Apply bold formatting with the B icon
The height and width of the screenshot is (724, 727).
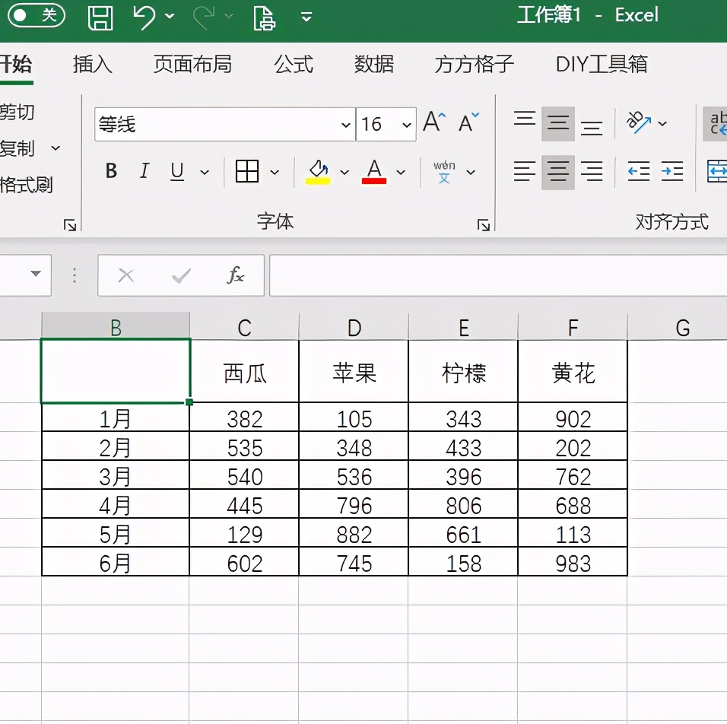click(110, 171)
